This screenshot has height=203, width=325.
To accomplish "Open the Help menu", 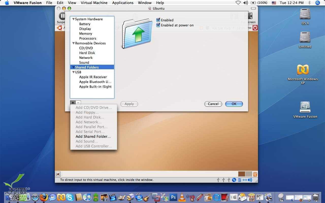I will point(160,3).
